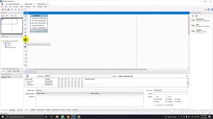Switch to the Foreign Keys tab
Image resolution: width=213 pixels, height=119 pixels.
(41, 110)
